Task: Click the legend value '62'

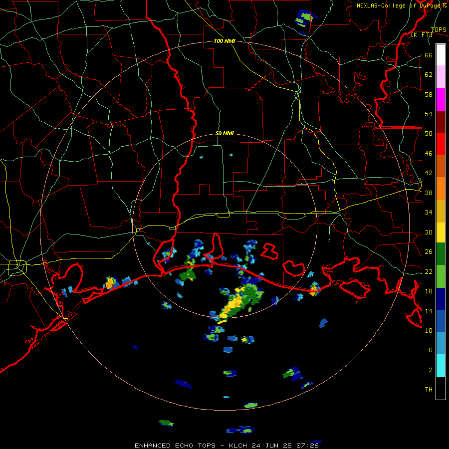Action: coord(429,74)
